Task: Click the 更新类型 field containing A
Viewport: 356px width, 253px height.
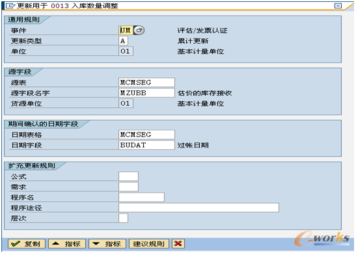Action: coord(123,41)
